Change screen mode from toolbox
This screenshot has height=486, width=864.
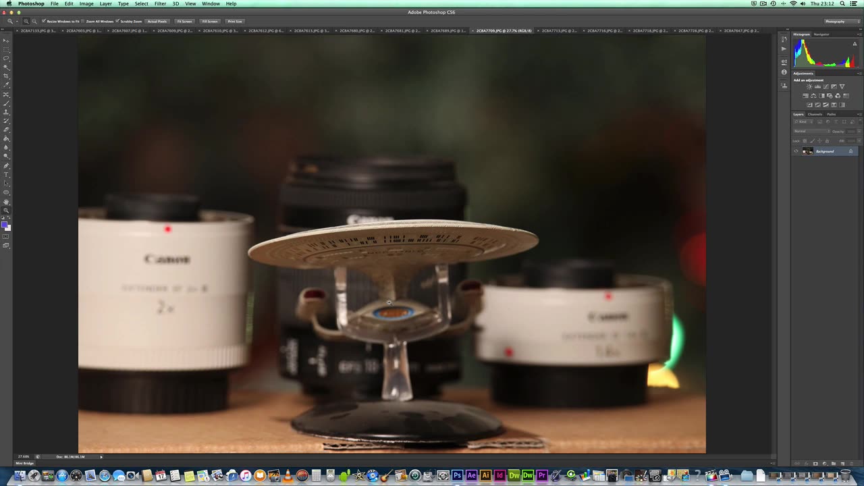point(7,245)
